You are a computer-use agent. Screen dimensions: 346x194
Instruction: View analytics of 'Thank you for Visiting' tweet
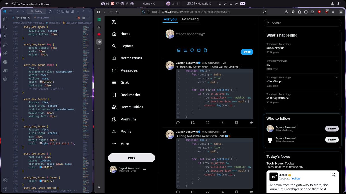(x=222, y=123)
